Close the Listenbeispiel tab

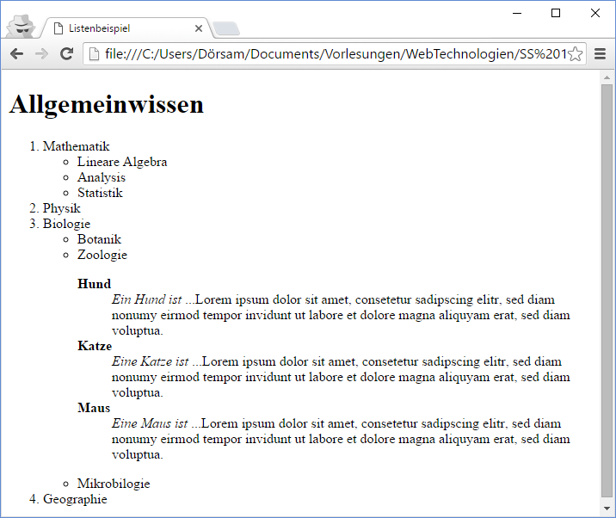[x=199, y=28]
